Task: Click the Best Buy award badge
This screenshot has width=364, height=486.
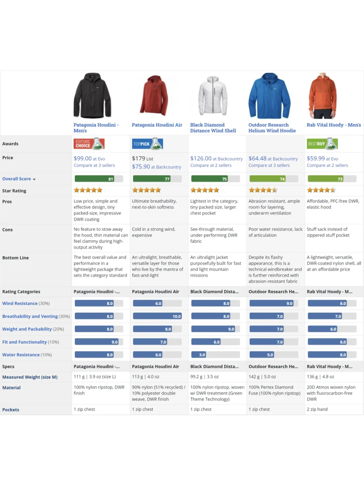Action: [x=322, y=144]
